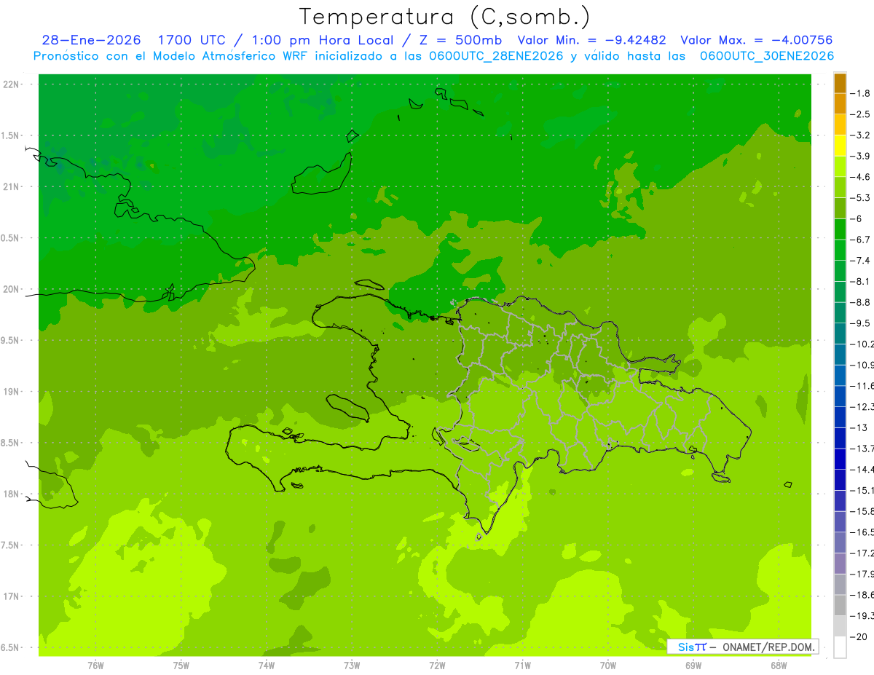This screenshot has width=874, height=675.
Task: Click the gray swatch between -18.6 and -19.3
Action: [x=840, y=606]
